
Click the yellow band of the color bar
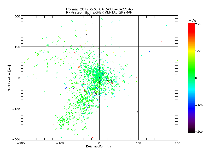click(191, 51)
